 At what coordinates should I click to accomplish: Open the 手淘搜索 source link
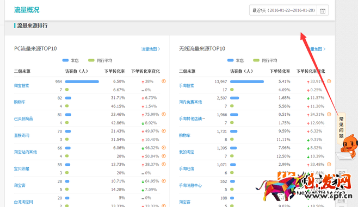pyautogui.click(x=187, y=86)
